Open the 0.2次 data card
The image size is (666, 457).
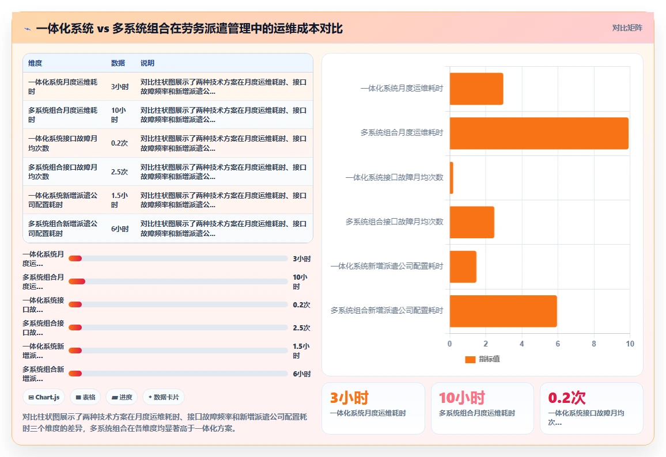(591, 408)
